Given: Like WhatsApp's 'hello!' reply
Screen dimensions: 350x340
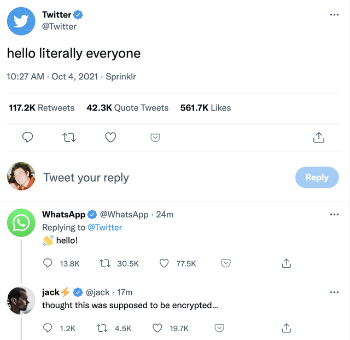Looking at the screenshot, I should click(x=164, y=263).
